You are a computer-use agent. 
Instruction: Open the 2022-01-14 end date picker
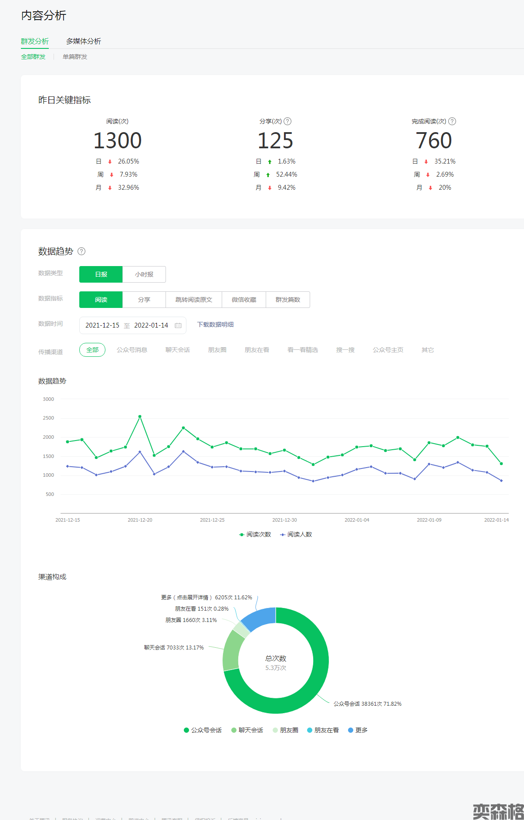[151, 325]
